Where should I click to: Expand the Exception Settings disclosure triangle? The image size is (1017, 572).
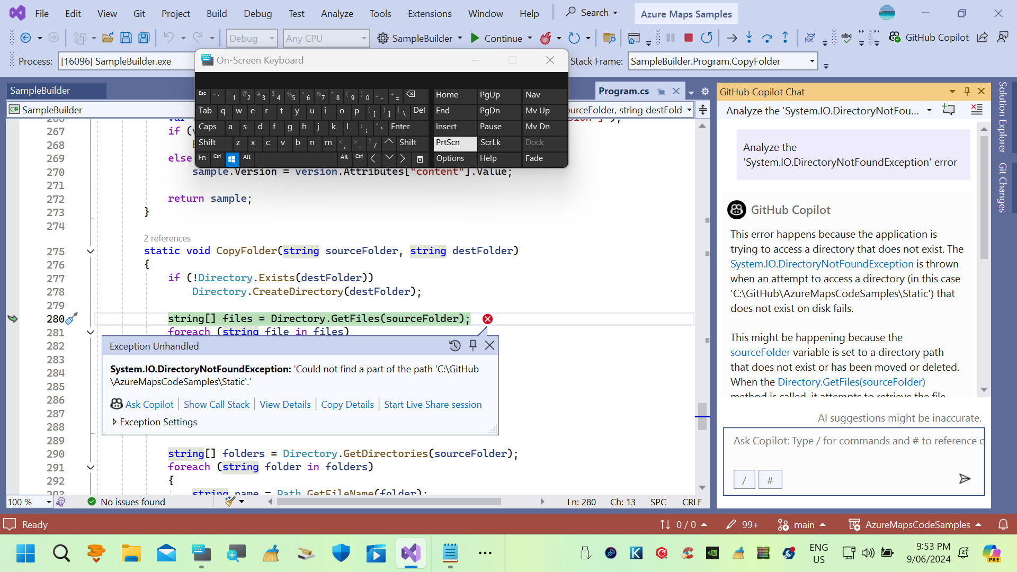coord(113,422)
